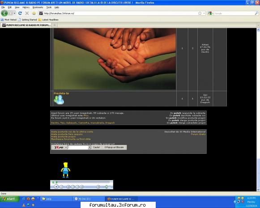This screenshot has width=260, height=208.
Task: Click the search magnifier icon in Google box
Action: [256, 13]
